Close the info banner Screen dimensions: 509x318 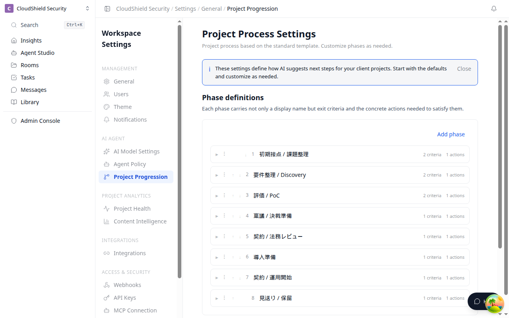[464, 69]
